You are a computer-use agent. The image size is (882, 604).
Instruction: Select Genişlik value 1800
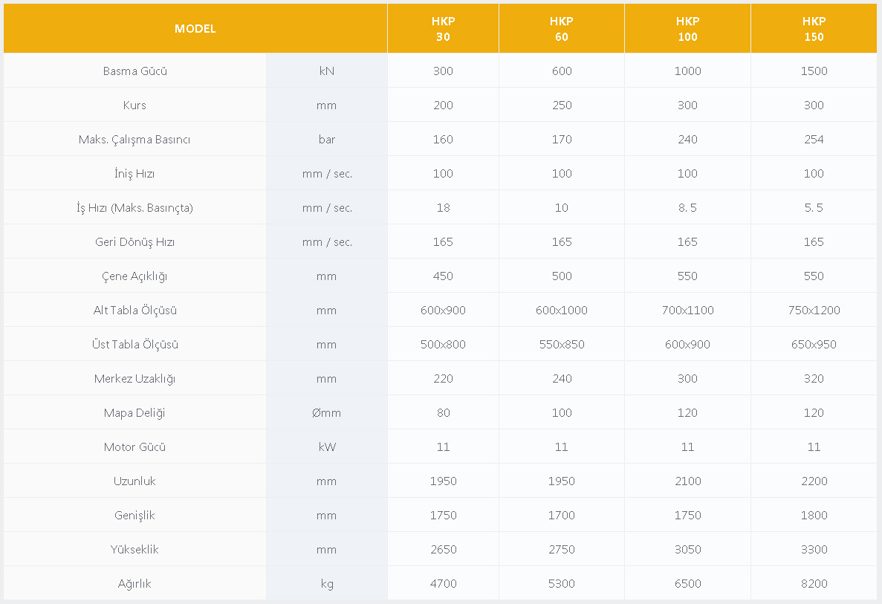click(x=814, y=515)
